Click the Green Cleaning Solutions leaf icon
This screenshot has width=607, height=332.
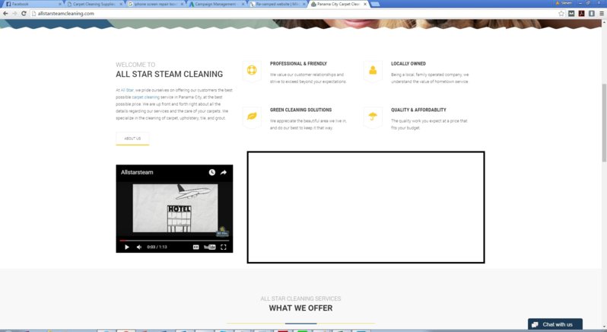[x=252, y=117]
